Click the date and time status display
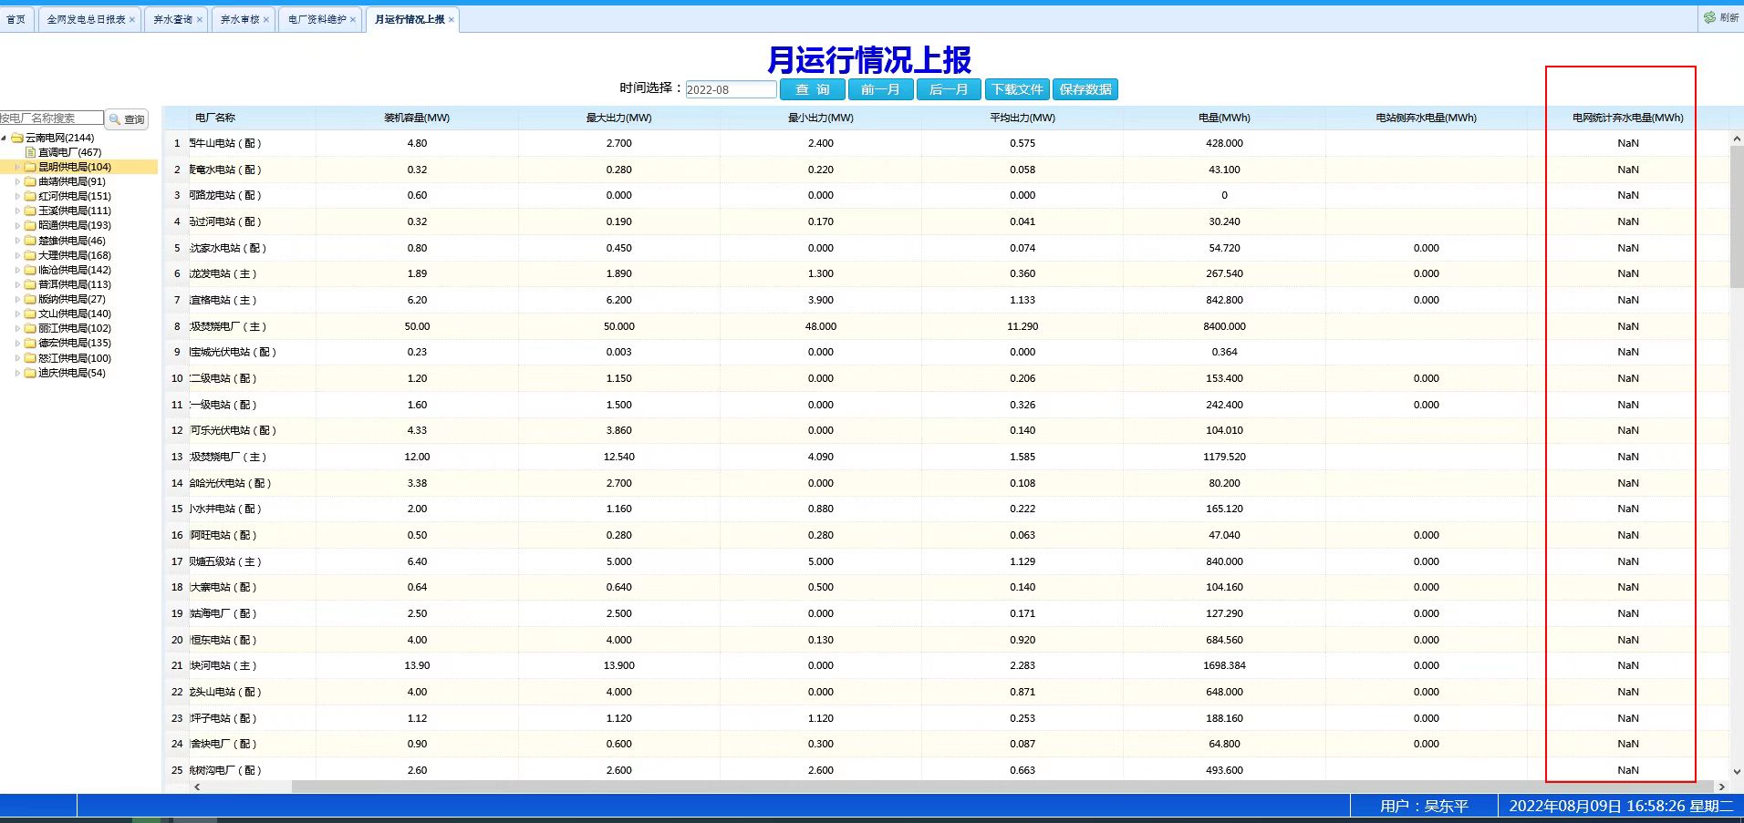This screenshot has width=1744, height=823. tap(1621, 806)
